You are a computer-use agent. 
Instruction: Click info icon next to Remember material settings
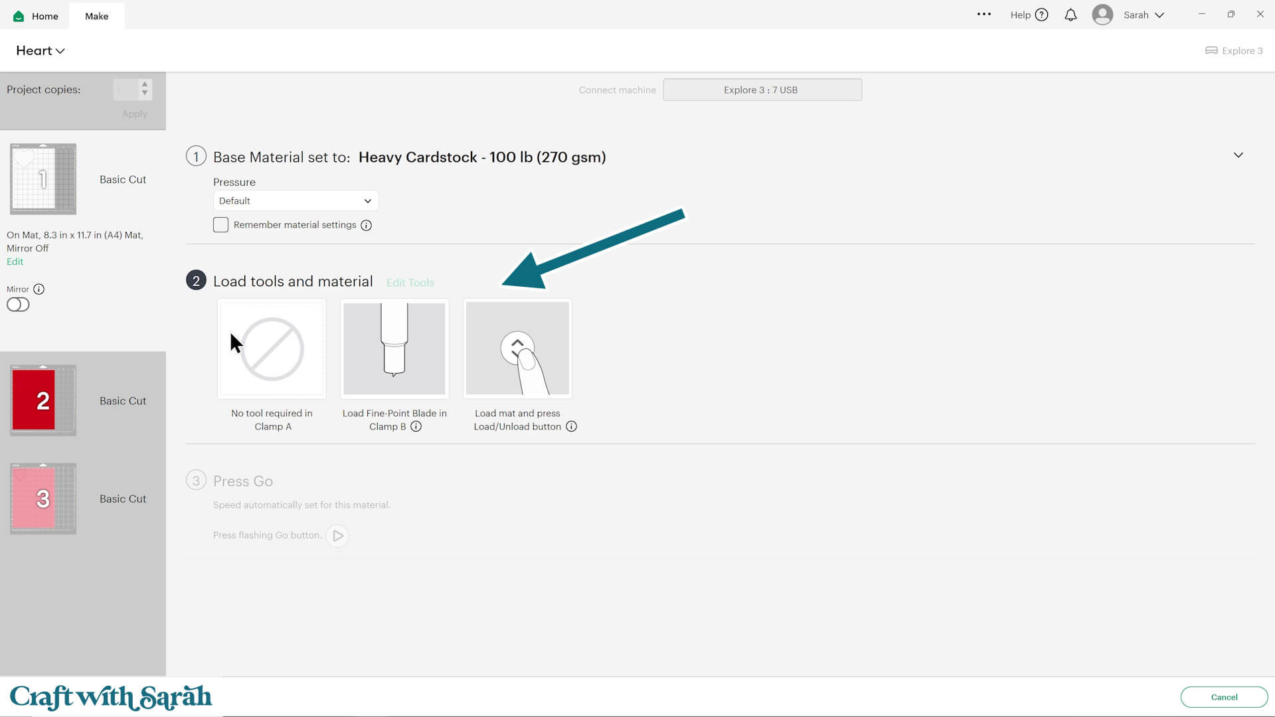tap(366, 226)
